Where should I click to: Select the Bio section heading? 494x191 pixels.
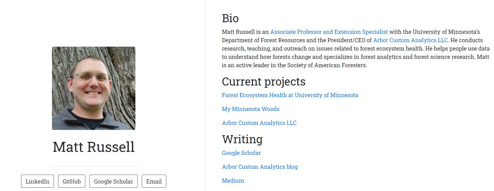(230, 18)
